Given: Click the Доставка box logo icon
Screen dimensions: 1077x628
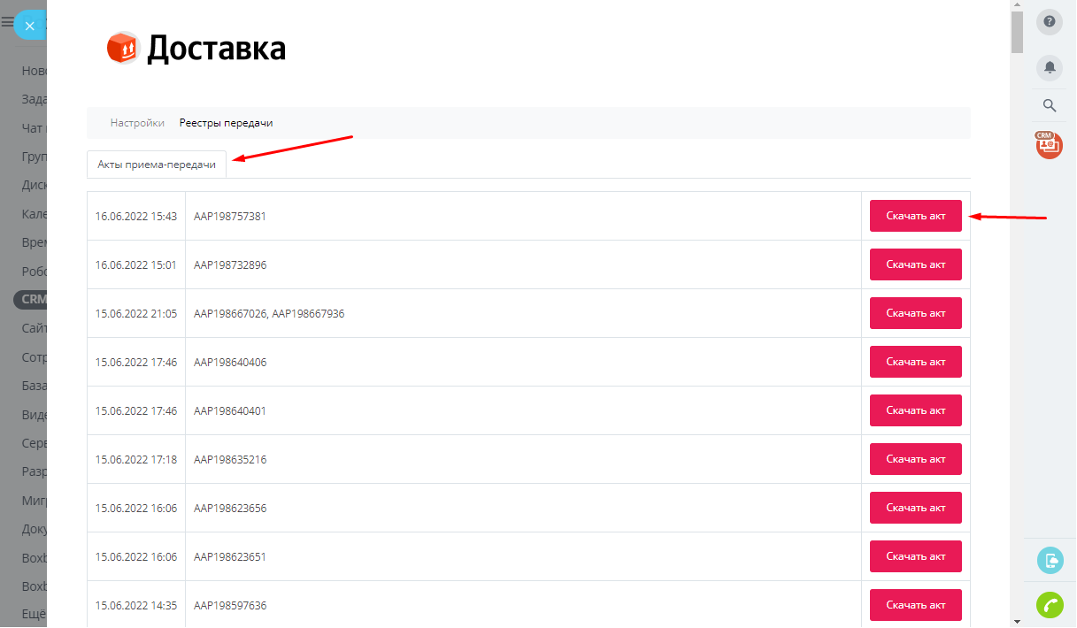Looking at the screenshot, I should pyautogui.click(x=124, y=48).
